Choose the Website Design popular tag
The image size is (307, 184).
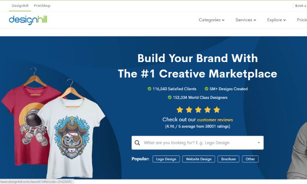point(199,159)
